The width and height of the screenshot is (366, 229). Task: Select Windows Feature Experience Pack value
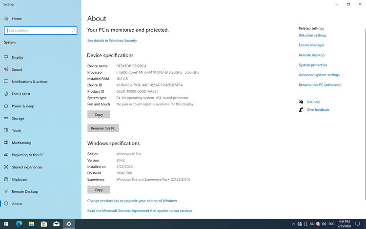pyautogui.click(x=153, y=180)
